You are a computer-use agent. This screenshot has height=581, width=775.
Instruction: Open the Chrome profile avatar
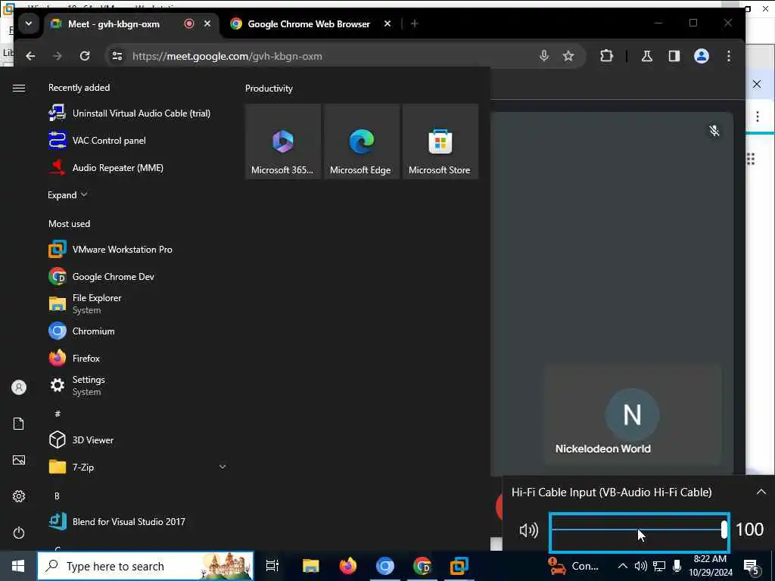702,56
